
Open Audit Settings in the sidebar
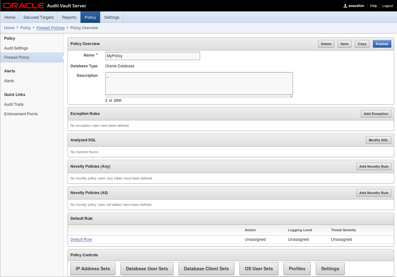click(16, 48)
